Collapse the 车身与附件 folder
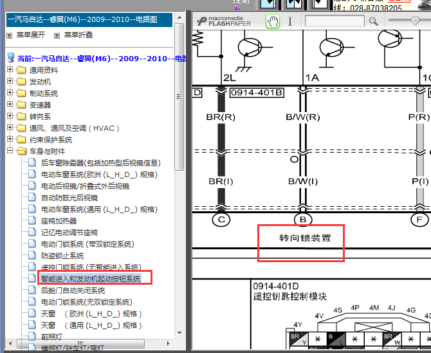Screen dimensions: 431x353 click(10, 151)
